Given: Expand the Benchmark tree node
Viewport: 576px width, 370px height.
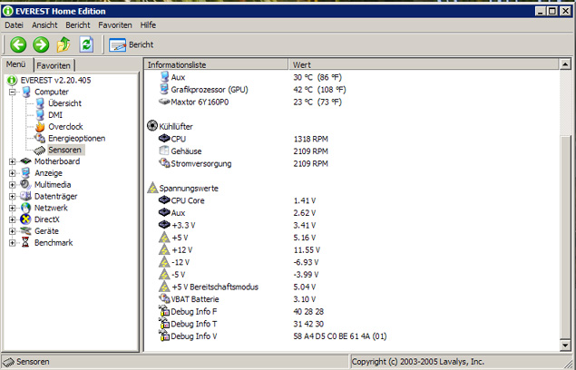Looking at the screenshot, I should pos(13,243).
